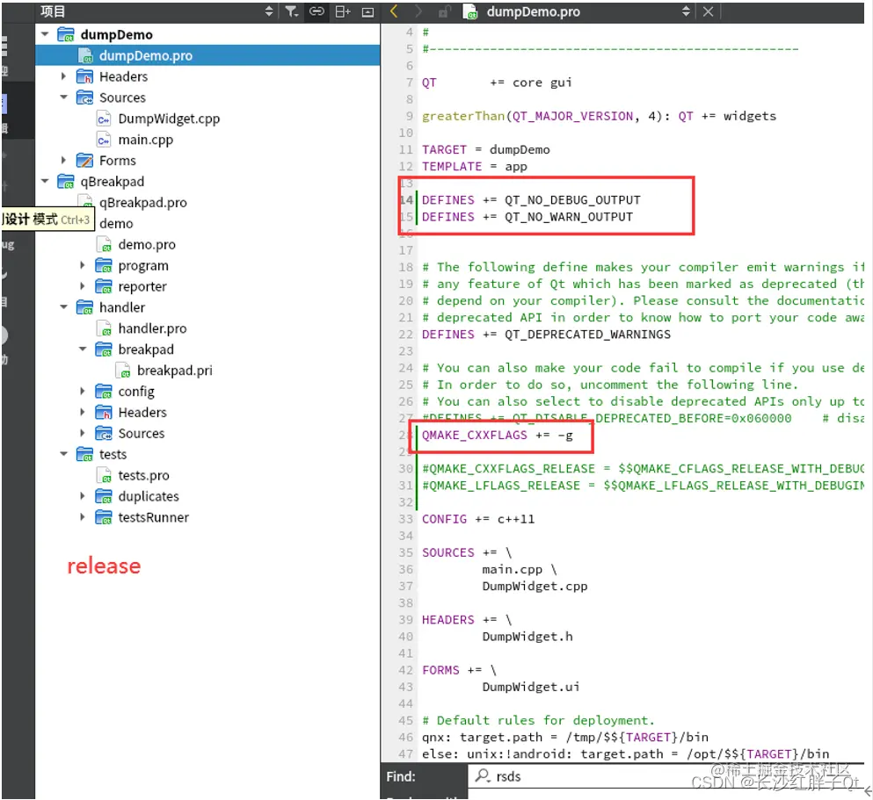This screenshot has height=800, width=873.
Task: Click DumpWidget.ui on editor line 43
Action: pyautogui.click(x=531, y=687)
